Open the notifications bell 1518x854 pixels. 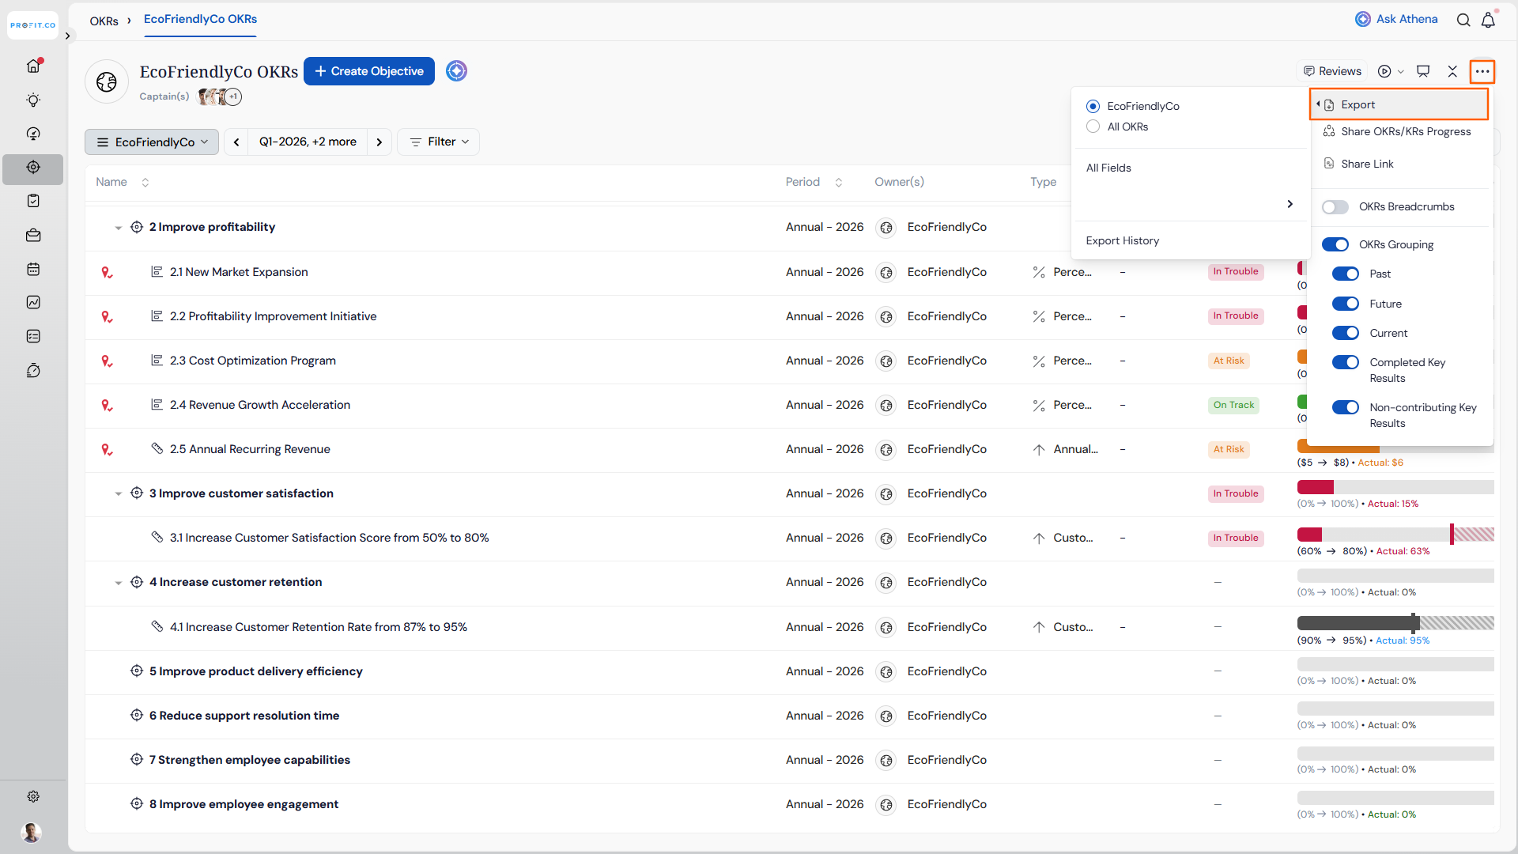point(1488,20)
